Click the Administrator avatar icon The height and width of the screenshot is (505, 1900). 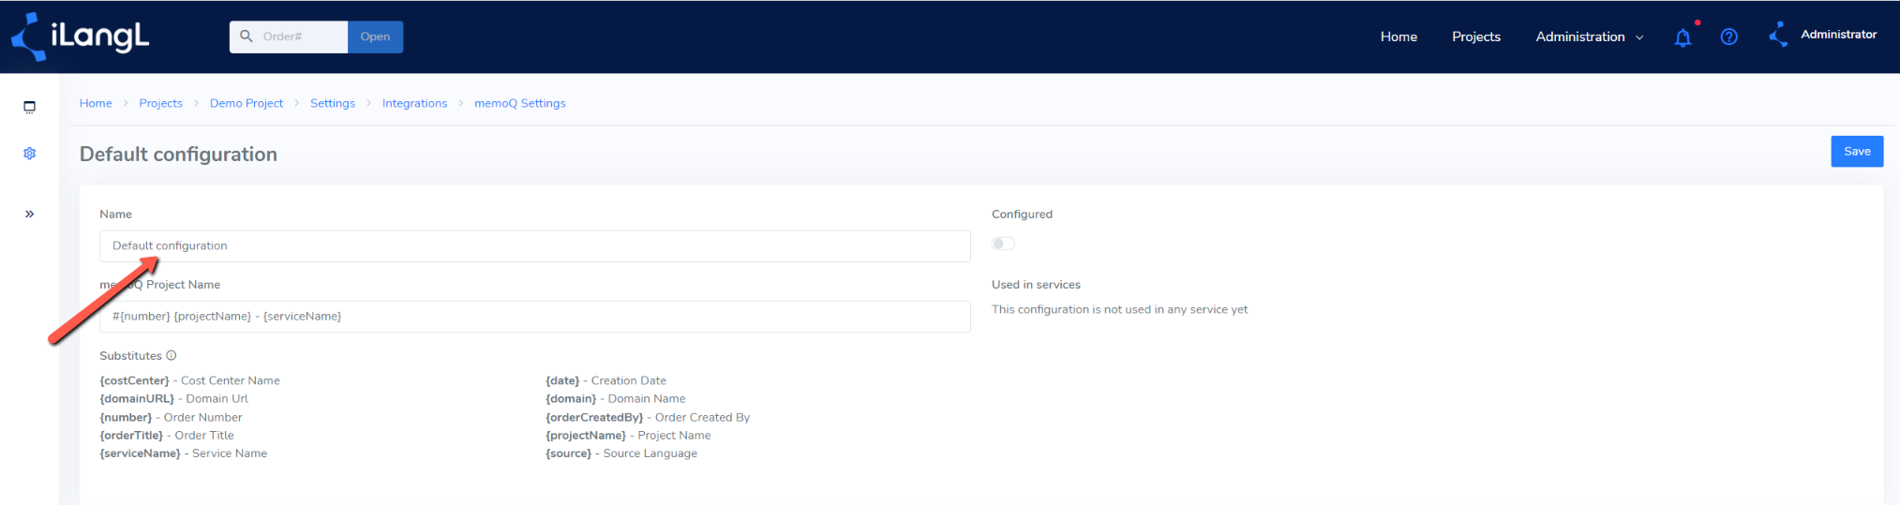coord(1778,35)
